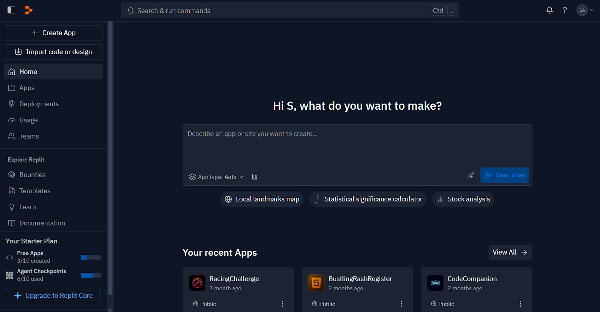Viewport: 600px width, 312px height.
Task: Click Public label on CodeCompanion
Action: pyautogui.click(x=446, y=304)
